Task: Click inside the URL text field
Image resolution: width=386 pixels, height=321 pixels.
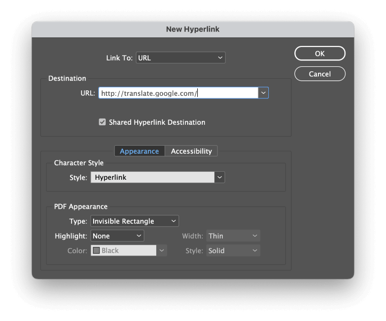Action: pos(178,93)
